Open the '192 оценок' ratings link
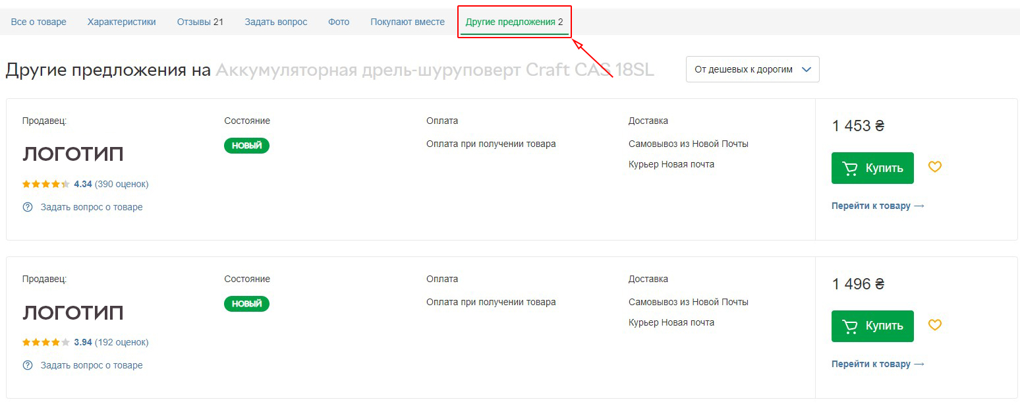Image resolution: width=1020 pixels, height=406 pixels. (x=122, y=342)
